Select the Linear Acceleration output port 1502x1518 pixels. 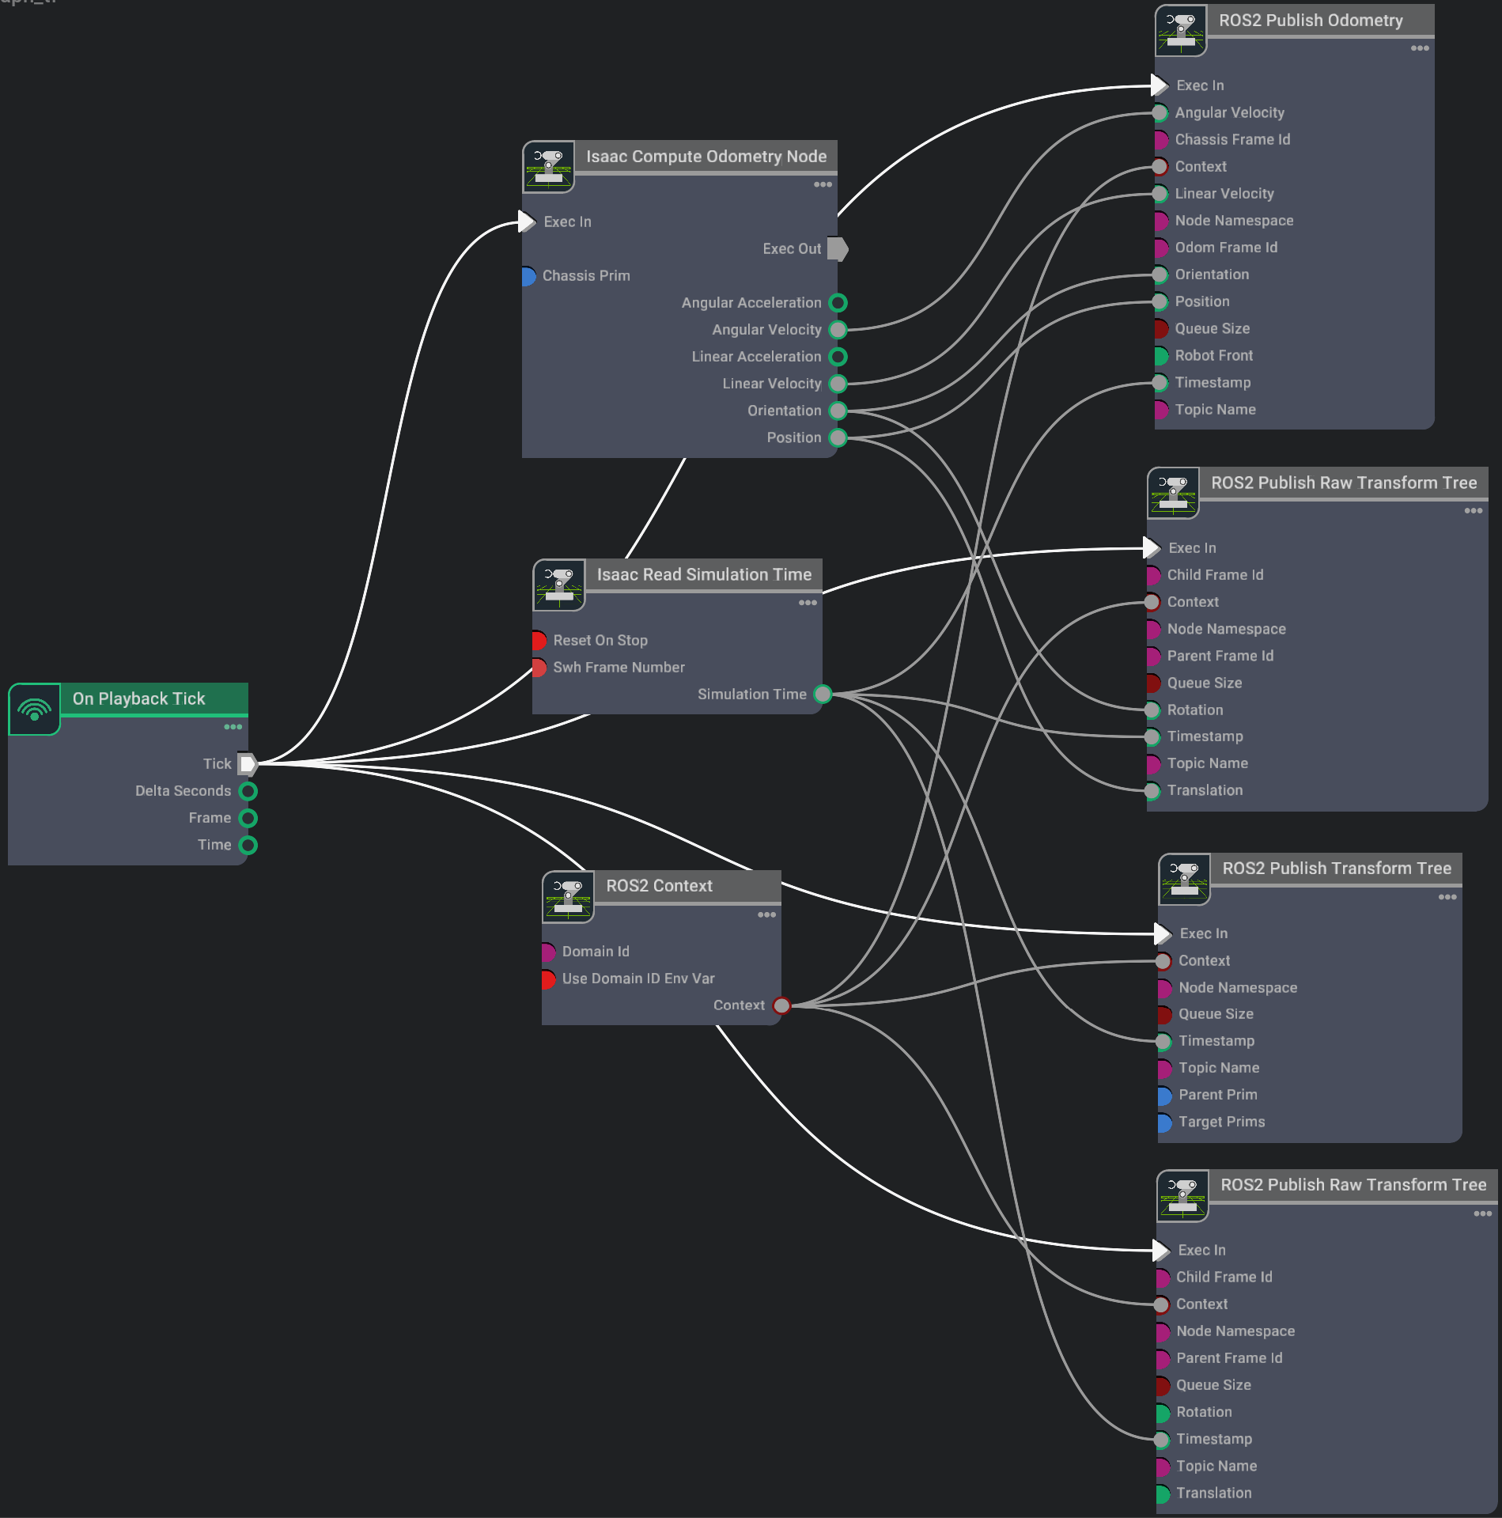(x=838, y=357)
